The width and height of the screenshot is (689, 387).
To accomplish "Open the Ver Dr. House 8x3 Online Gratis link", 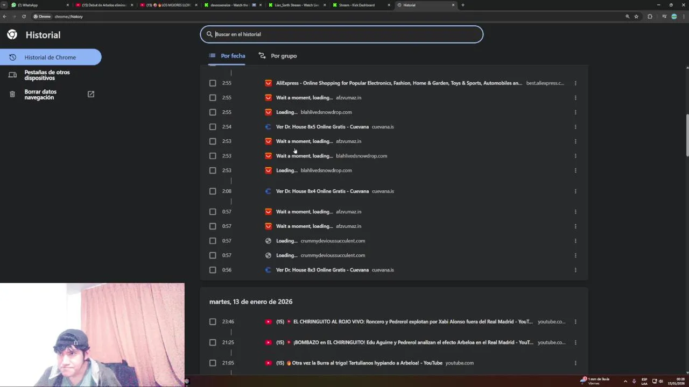I will (322, 270).
